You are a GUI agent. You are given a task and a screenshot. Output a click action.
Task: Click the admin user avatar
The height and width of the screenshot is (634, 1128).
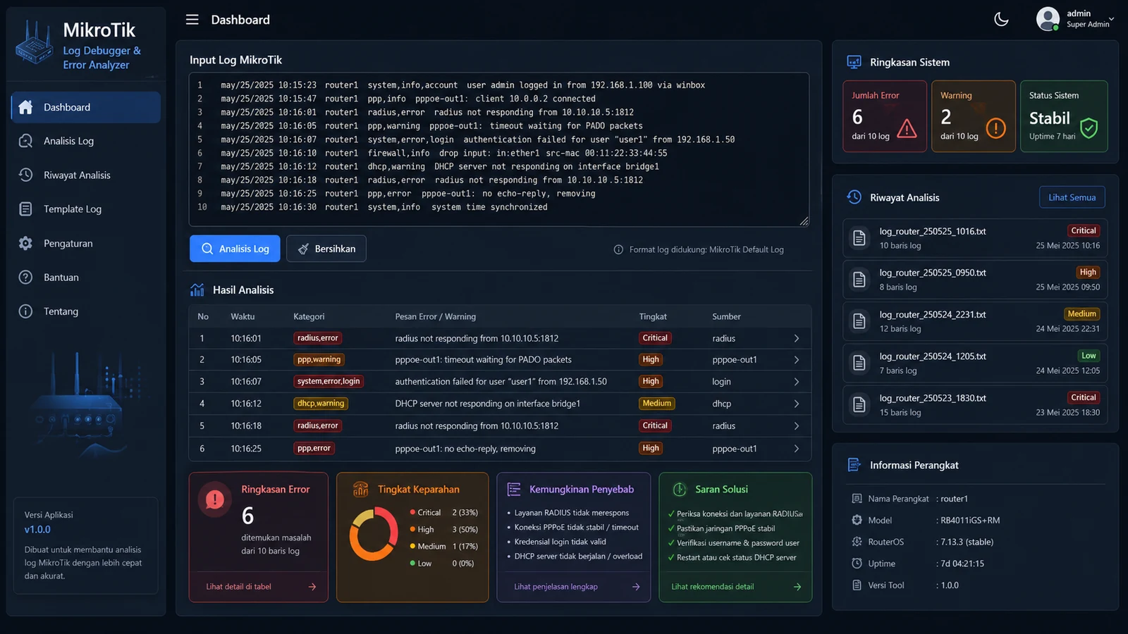coord(1048,19)
